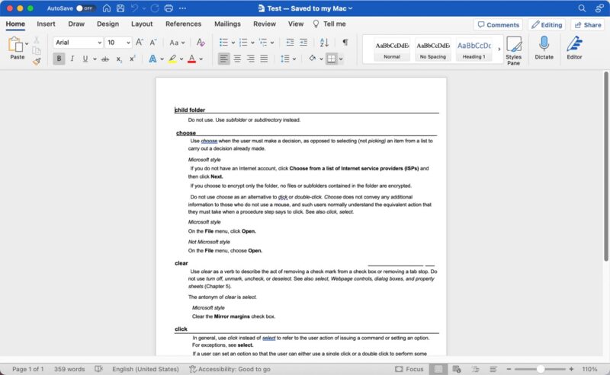The width and height of the screenshot is (610, 375).
Task: Click the Home icon in title bar
Action: (x=107, y=8)
